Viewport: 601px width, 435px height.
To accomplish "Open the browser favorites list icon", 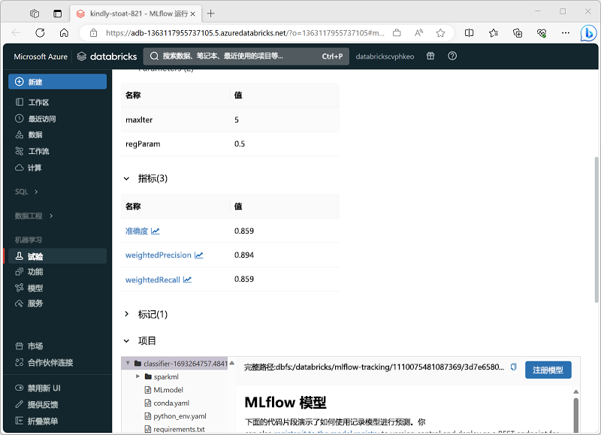I will [494, 33].
